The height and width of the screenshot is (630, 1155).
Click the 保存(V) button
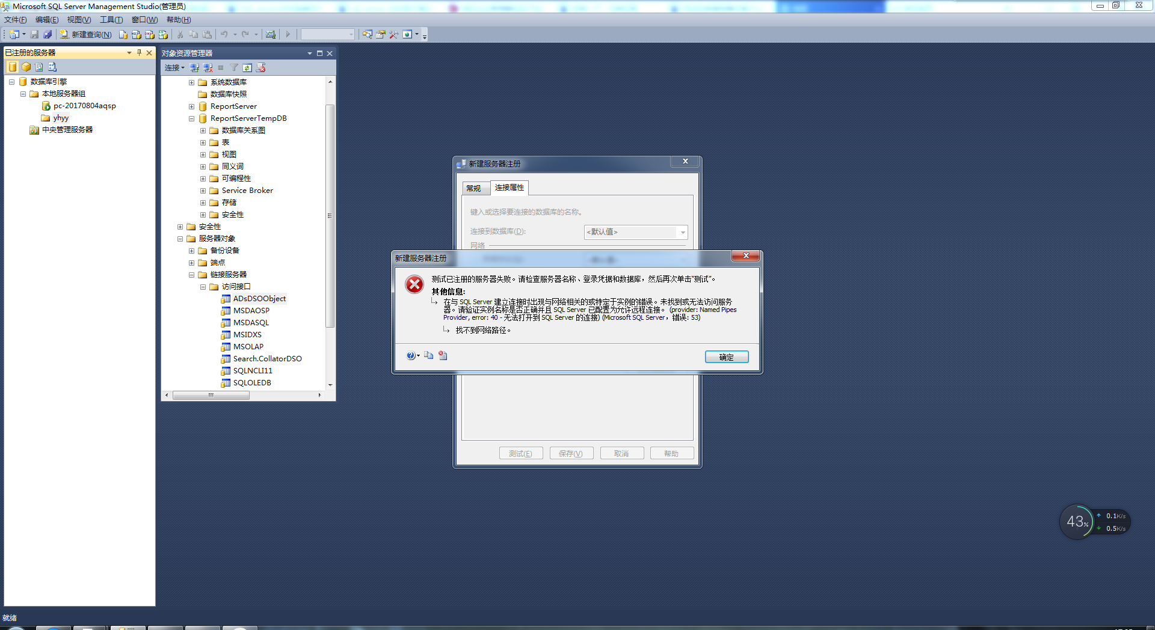click(571, 453)
